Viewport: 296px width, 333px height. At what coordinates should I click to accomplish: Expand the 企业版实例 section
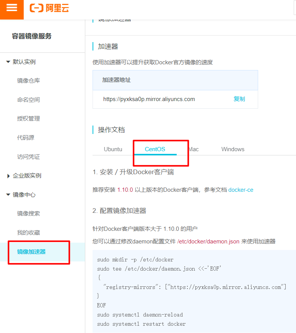click(x=8, y=176)
